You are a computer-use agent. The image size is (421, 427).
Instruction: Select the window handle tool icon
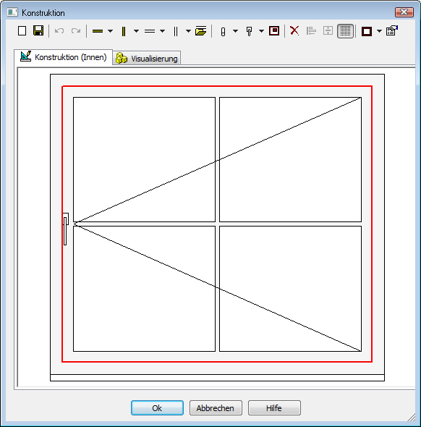click(249, 31)
